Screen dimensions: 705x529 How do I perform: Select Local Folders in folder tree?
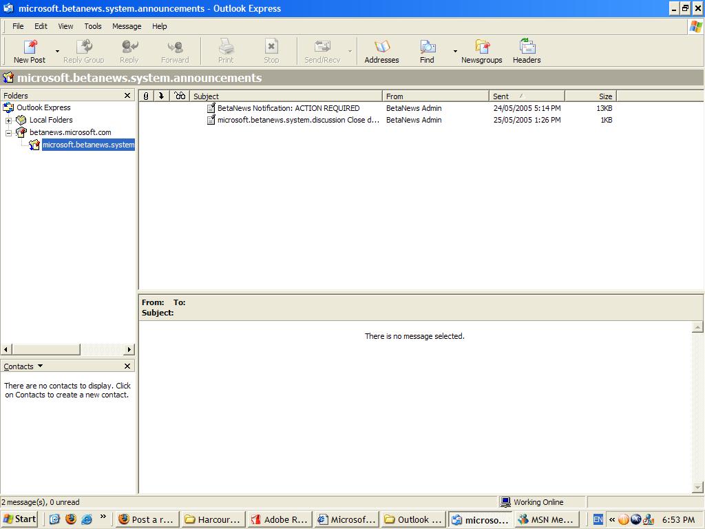click(51, 120)
